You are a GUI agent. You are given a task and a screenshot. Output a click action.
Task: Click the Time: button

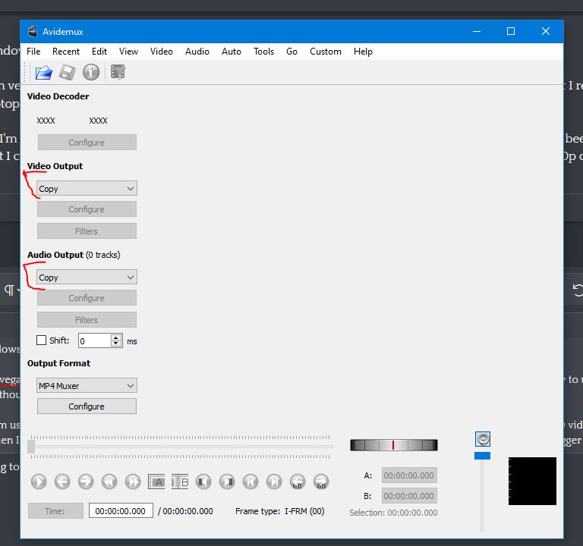55,510
